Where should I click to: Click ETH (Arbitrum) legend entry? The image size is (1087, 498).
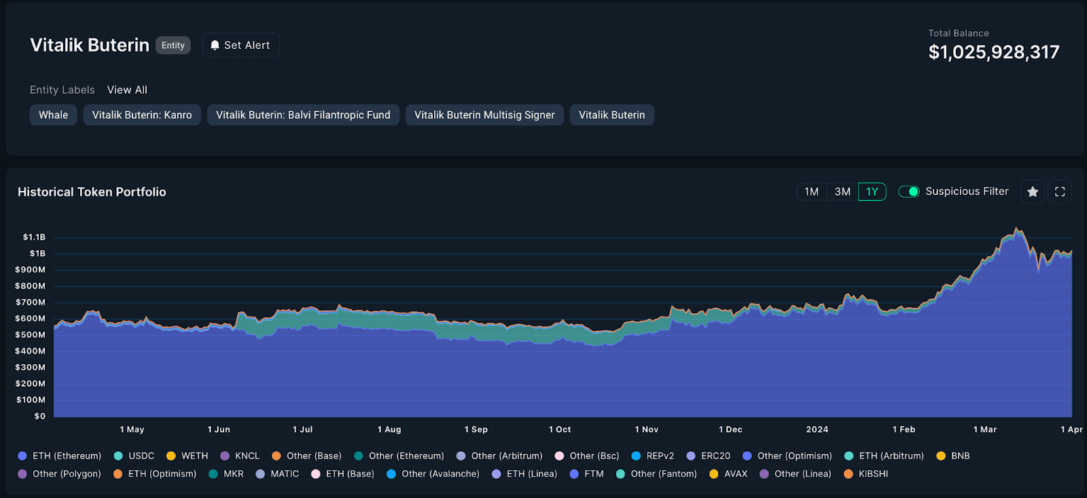884,456
